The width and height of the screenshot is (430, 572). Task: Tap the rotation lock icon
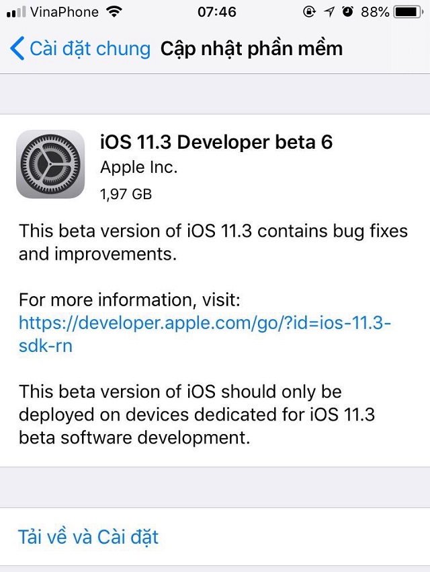click(x=309, y=12)
